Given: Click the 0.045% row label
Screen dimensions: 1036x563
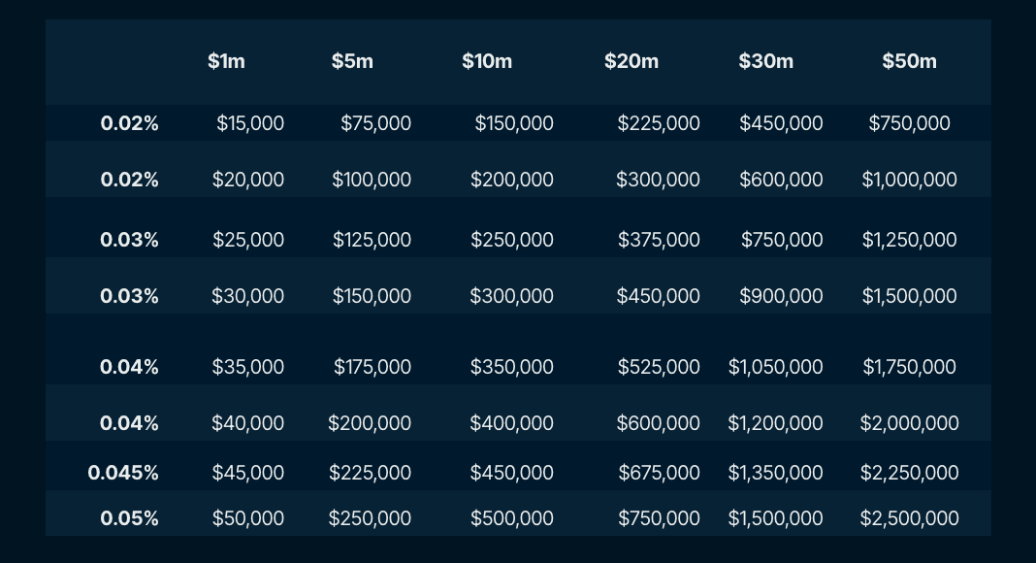Looking at the screenshot, I should click(x=123, y=473).
